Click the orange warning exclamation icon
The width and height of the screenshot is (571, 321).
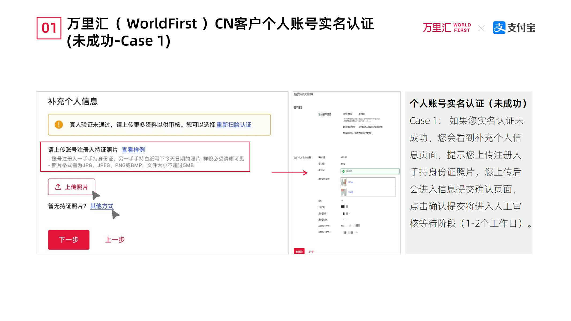point(59,125)
